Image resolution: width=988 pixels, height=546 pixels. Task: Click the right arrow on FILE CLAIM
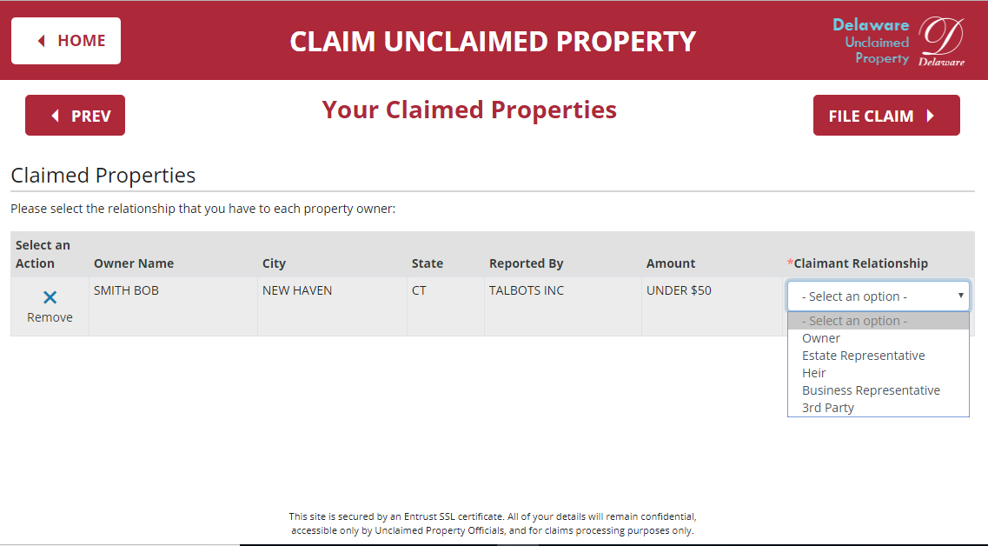pos(930,116)
